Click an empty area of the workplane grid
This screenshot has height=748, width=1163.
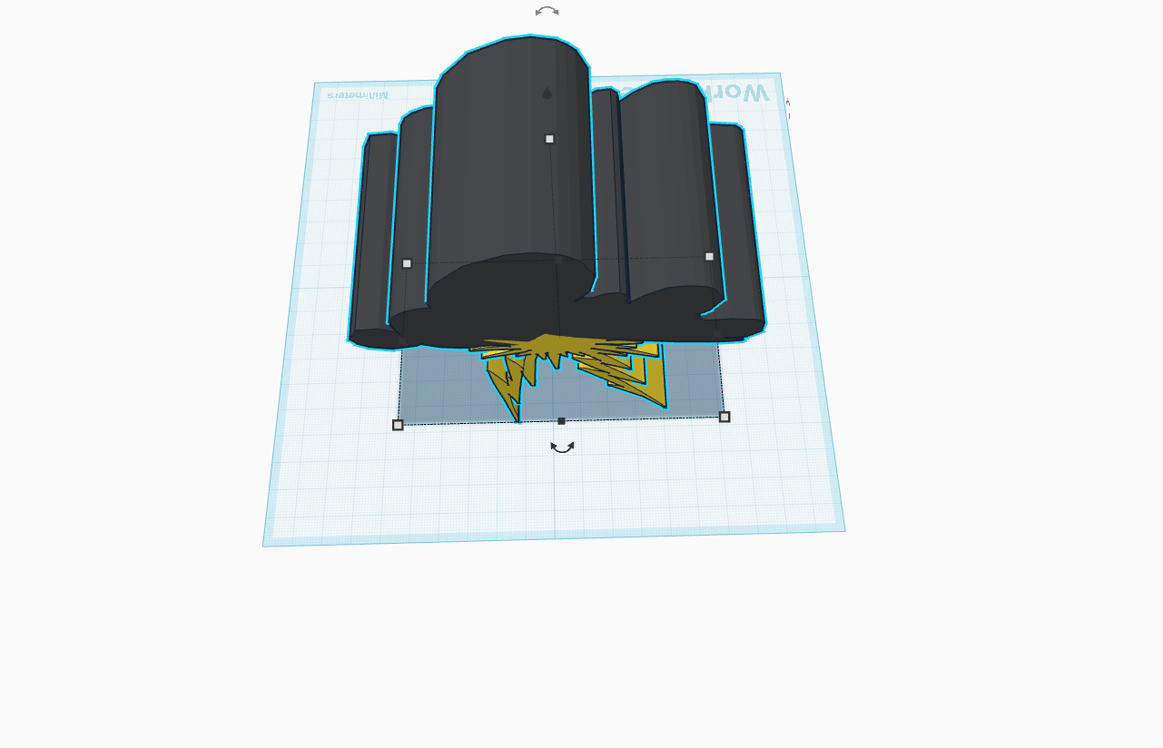(x=554, y=481)
